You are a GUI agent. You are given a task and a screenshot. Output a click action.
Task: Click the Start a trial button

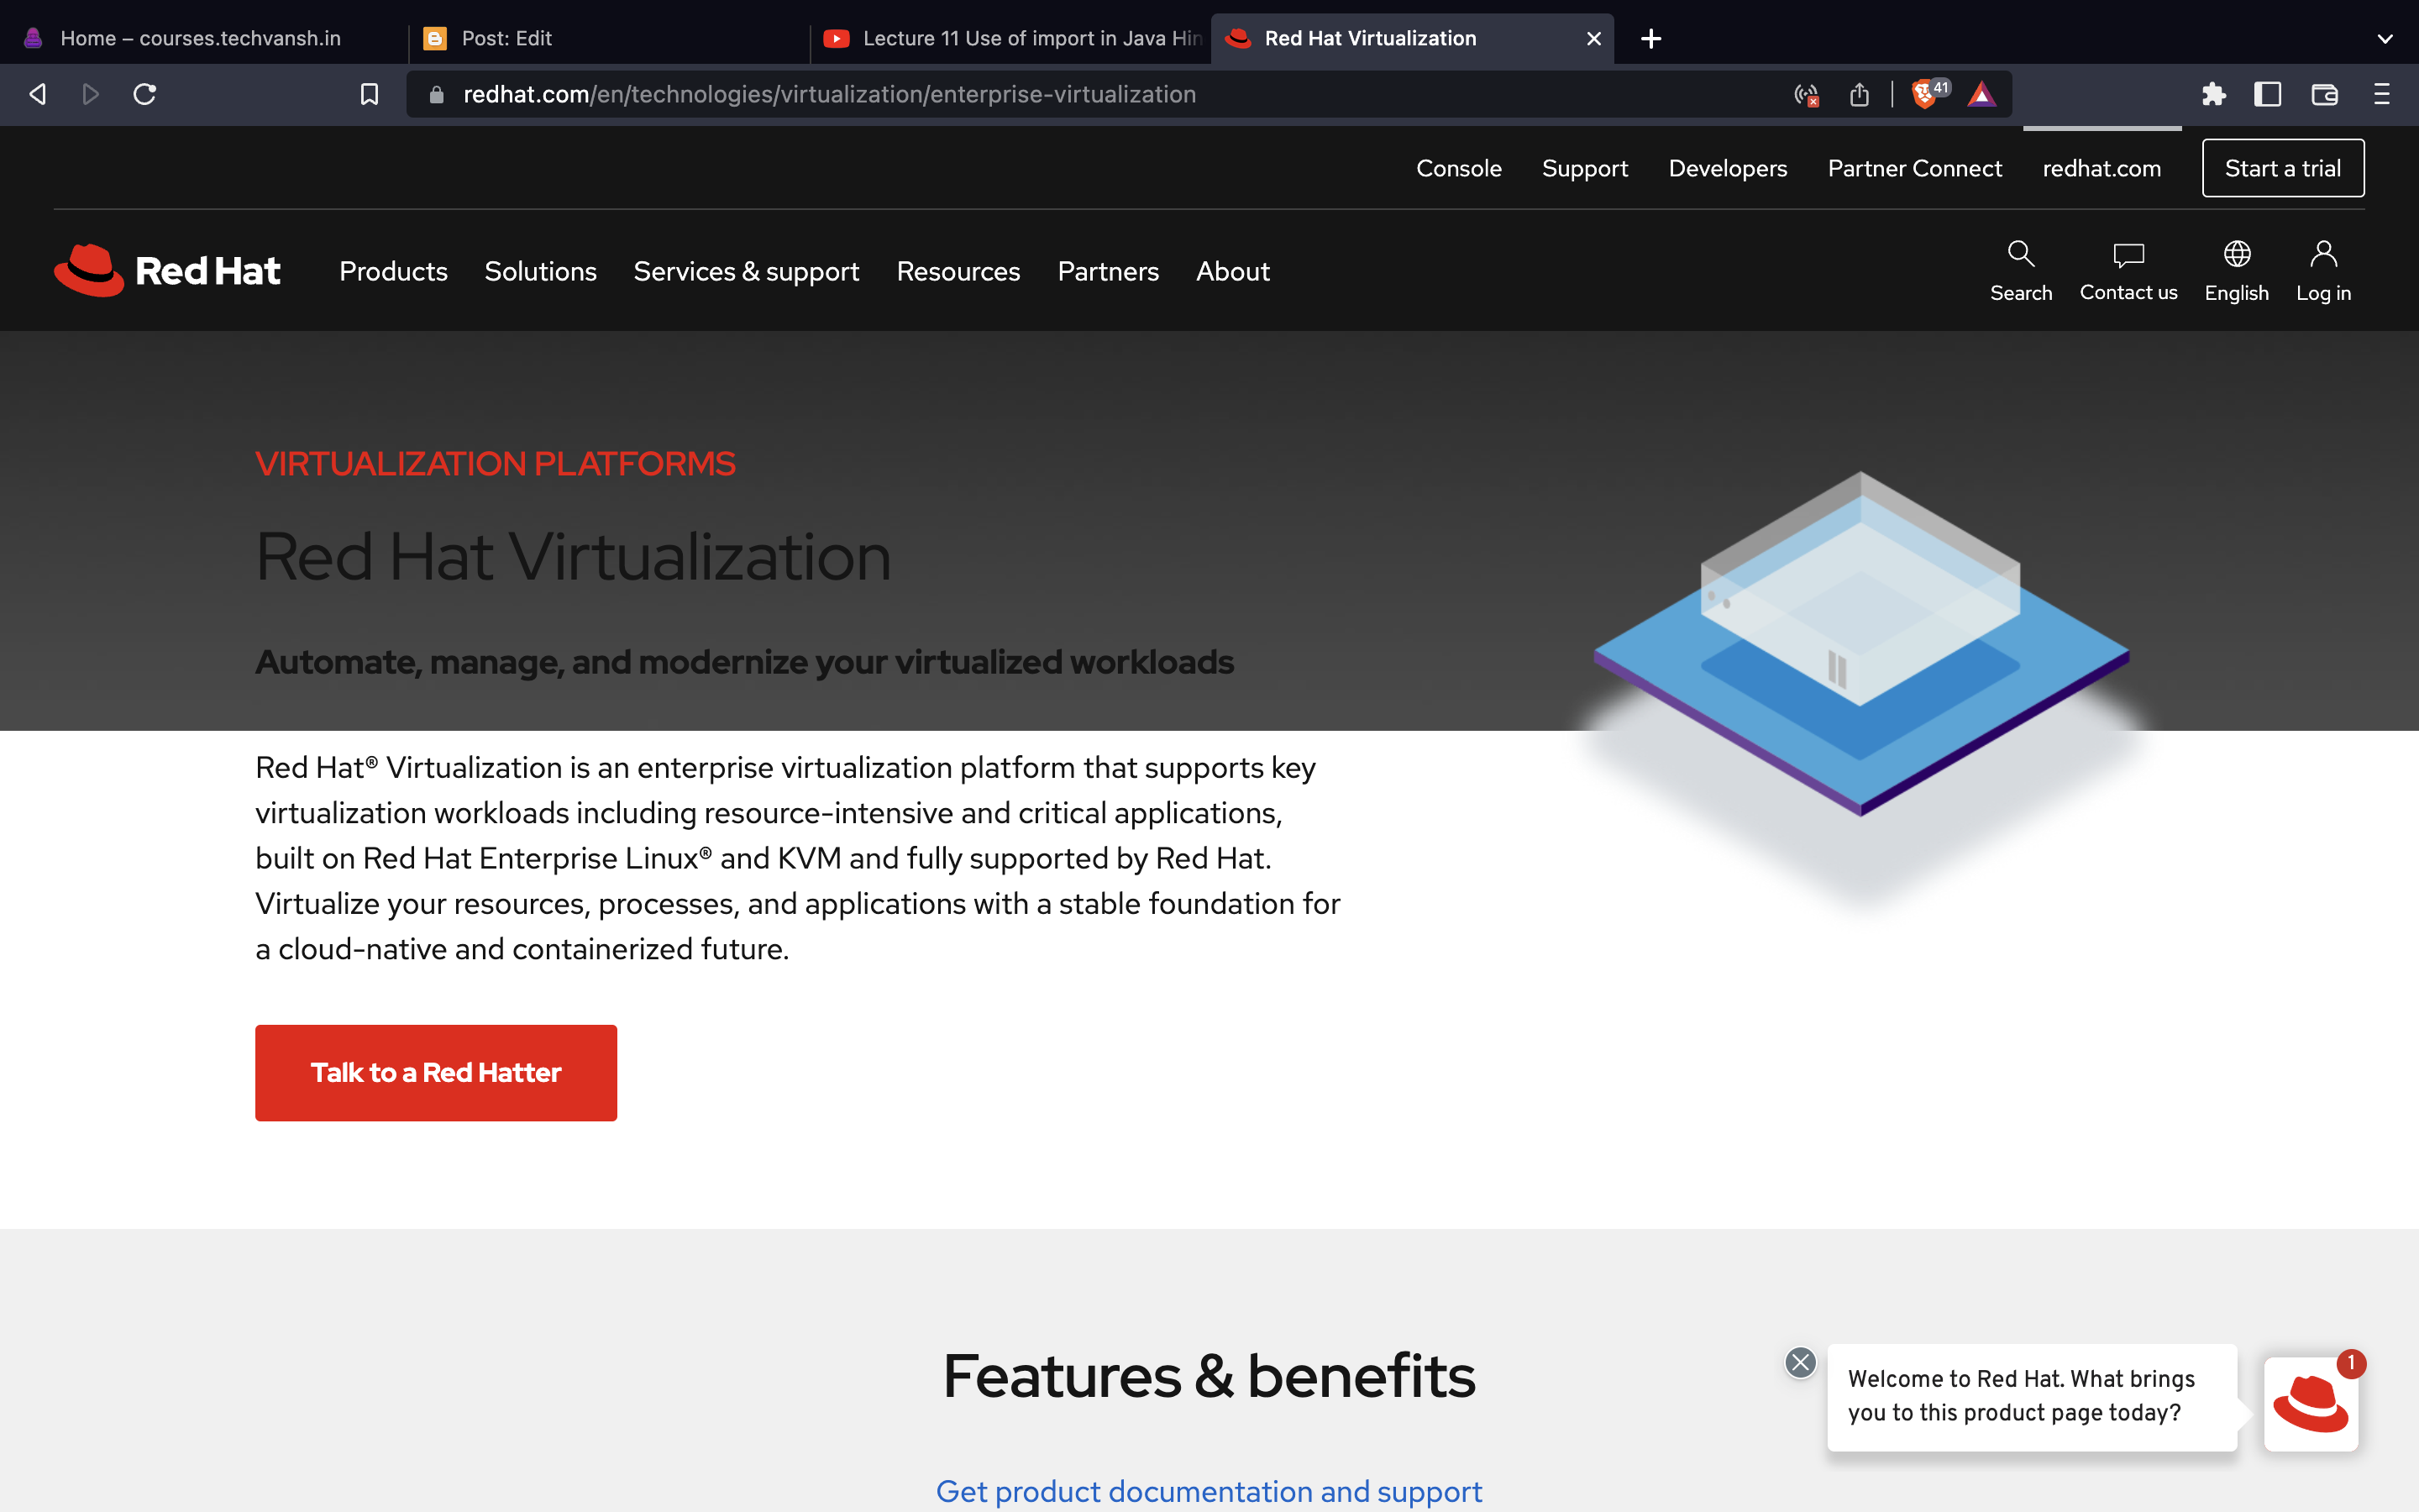pyautogui.click(x=2282, y=168)
